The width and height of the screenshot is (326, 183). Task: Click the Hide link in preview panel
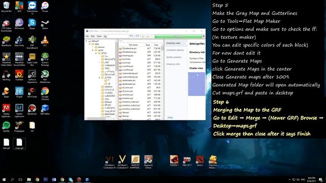coord(170,117)
